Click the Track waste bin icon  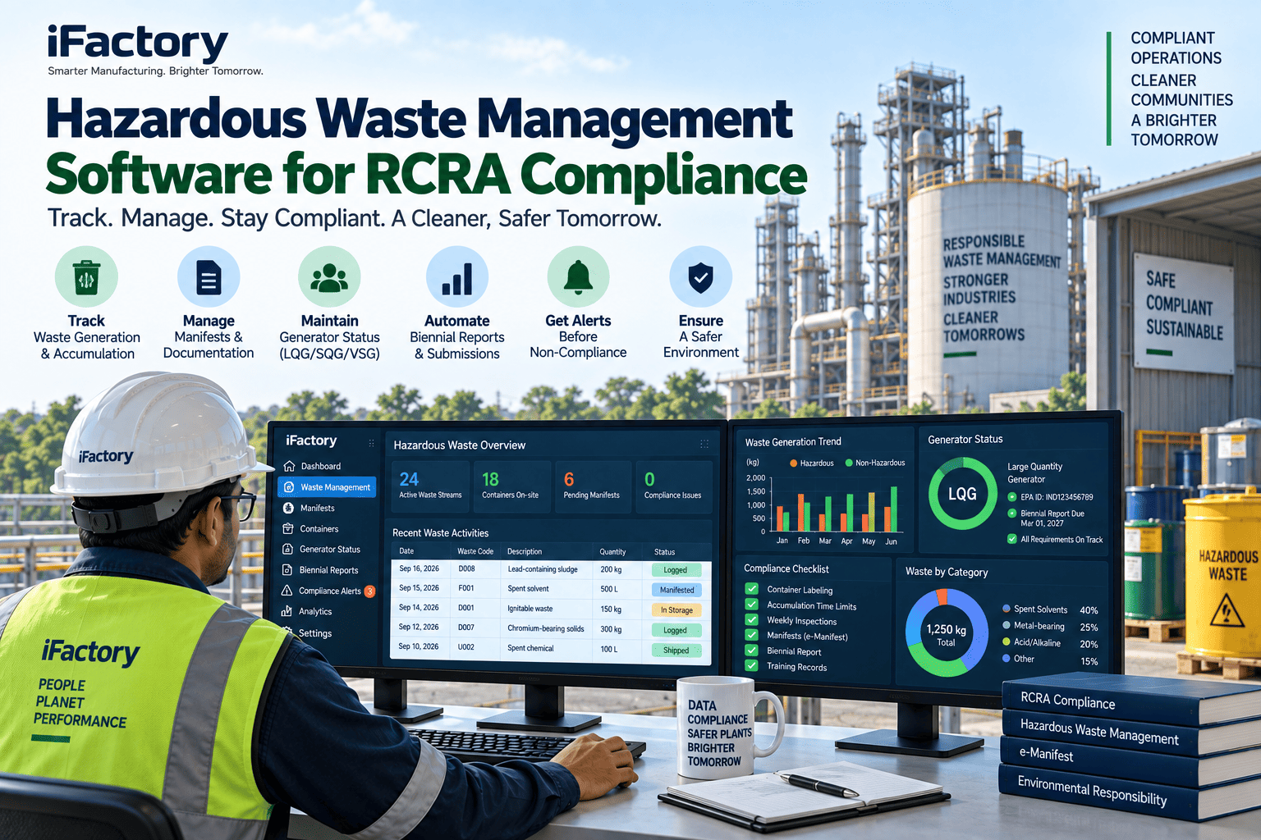86,277
